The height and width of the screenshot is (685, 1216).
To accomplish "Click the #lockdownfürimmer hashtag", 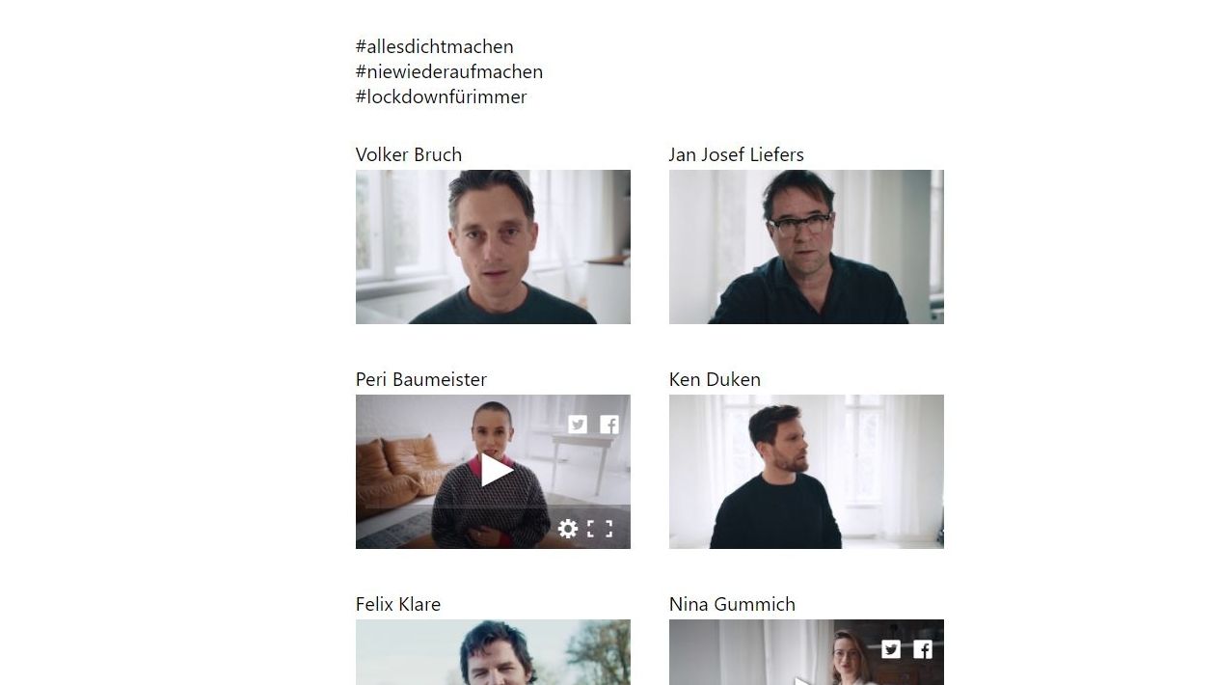I will (x=442, y=96).
